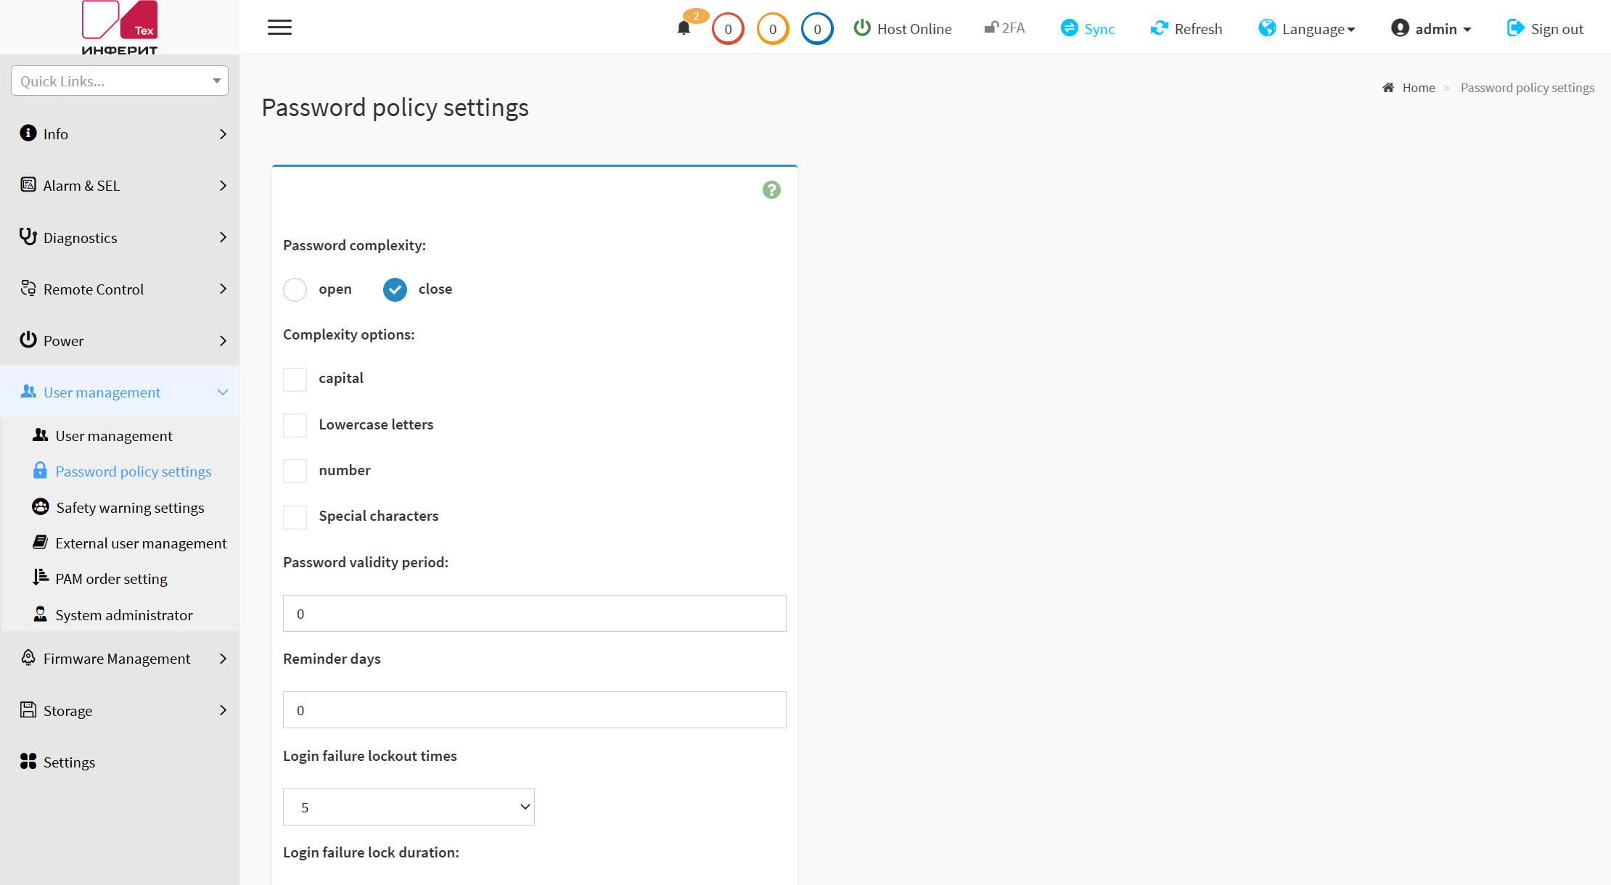This screenshot has height=885, width=1611.
Task: Open the orange warning alerts counter
Action: tap(773, 29)
